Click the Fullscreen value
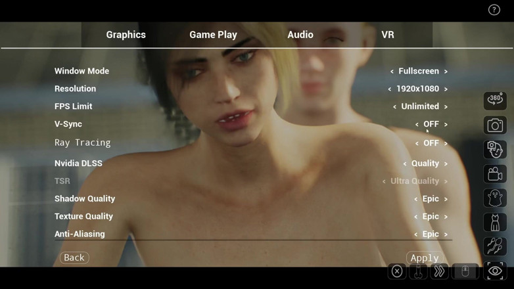 (x=419, y=71)
